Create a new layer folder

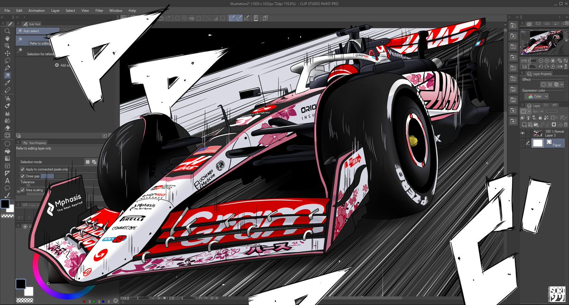536,124
